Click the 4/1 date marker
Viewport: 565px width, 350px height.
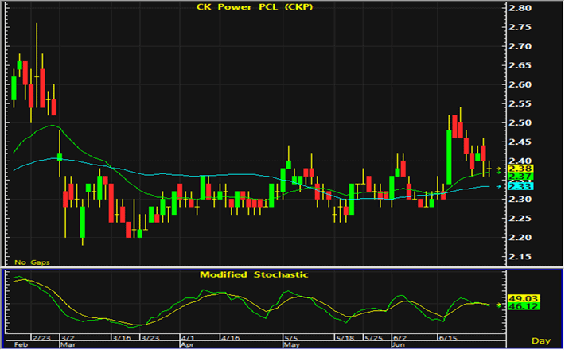click(188, 338)
